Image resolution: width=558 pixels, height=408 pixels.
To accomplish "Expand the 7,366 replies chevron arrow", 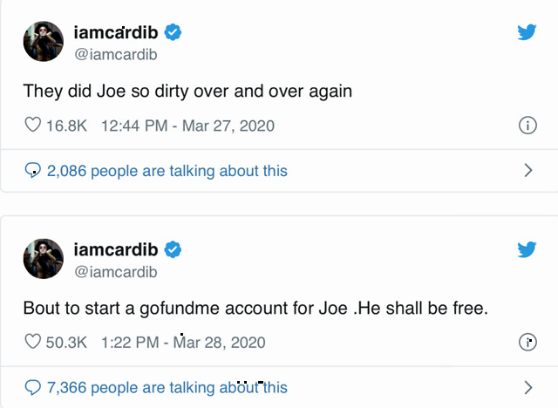I will [527, 387].
